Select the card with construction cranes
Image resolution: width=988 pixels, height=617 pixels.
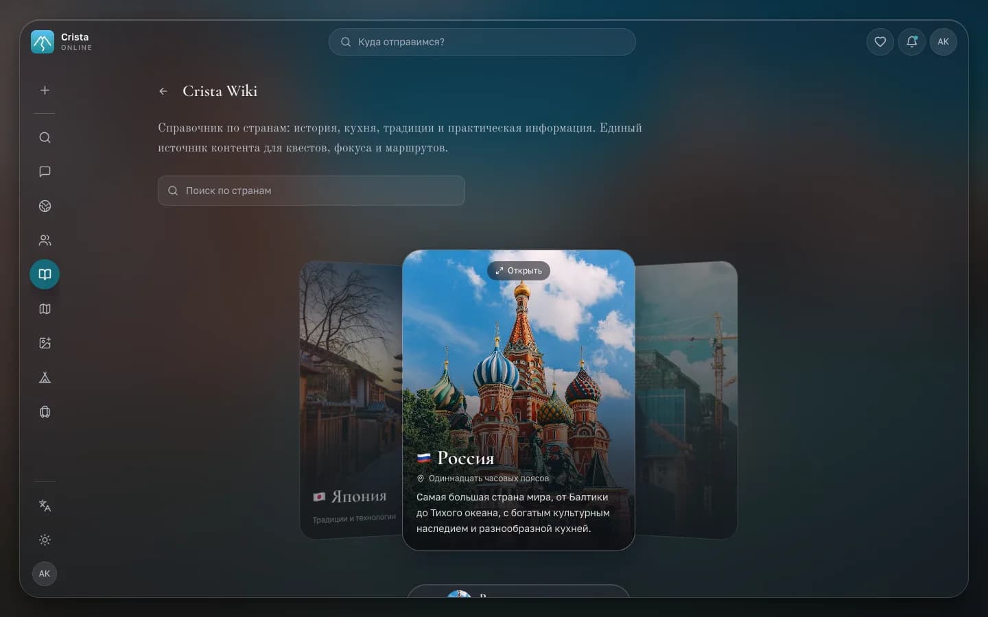(x=686, y=400)
